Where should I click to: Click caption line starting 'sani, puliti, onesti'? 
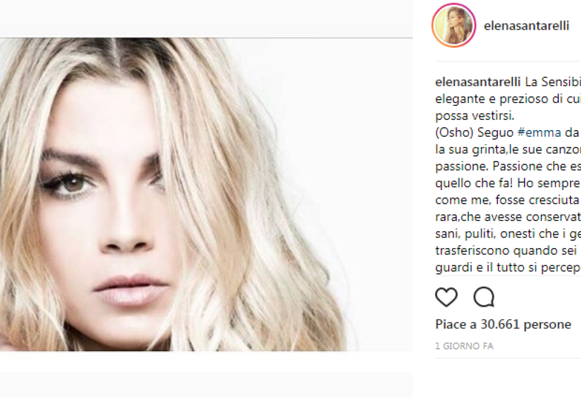coord(508,234)
